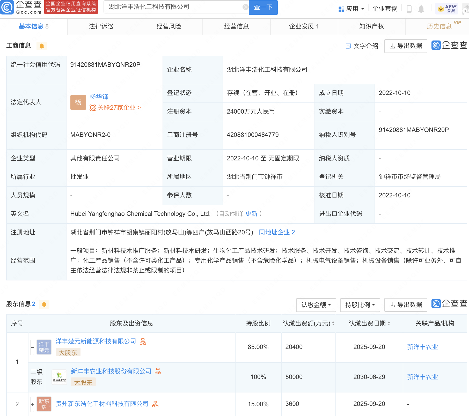
Task: Open equity structure icon for 新洋丰农业科技股份有限公司
Action: click(158, 371)
